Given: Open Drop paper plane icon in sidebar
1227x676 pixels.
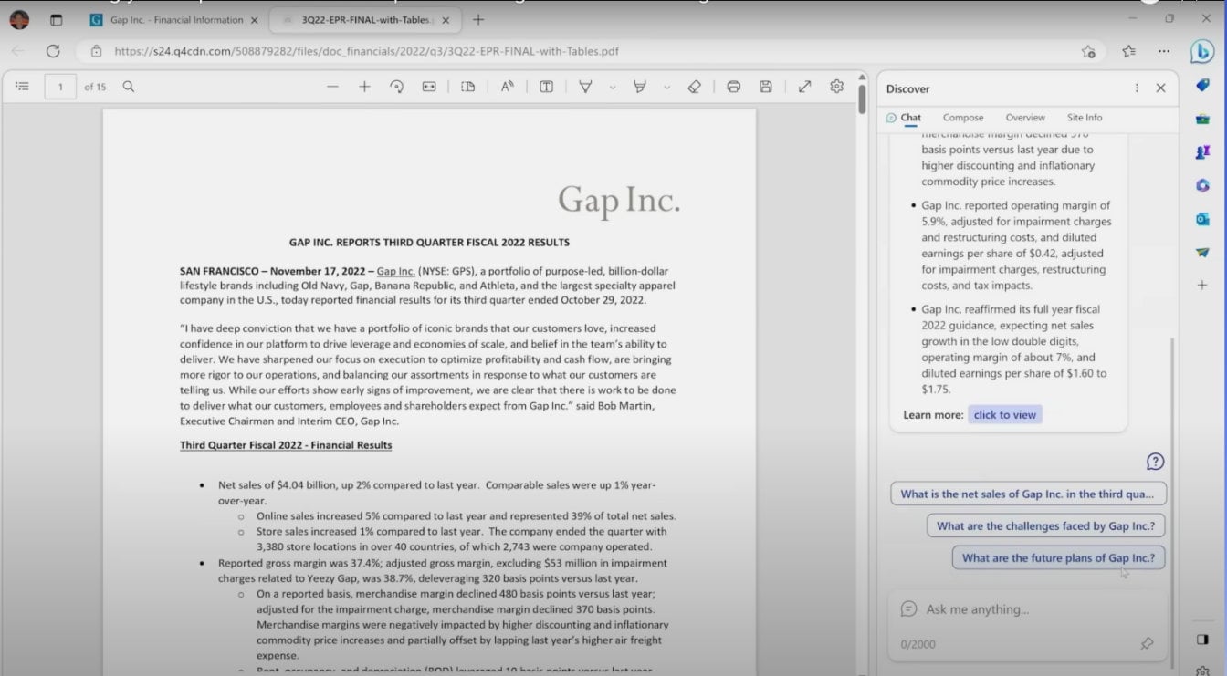Looking at the screenshot, I should [x=1202, y=252].
